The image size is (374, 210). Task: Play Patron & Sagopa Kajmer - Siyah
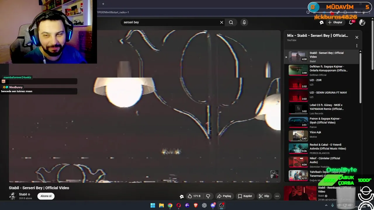click(x=321, y=123)
